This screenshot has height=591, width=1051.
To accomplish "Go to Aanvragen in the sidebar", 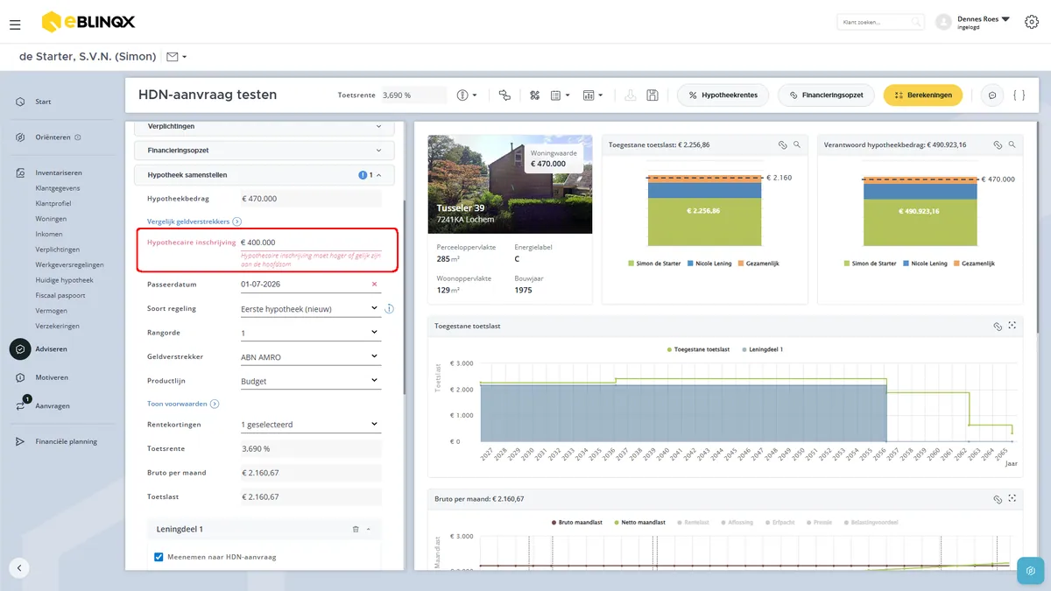I will (x=53, y=406).
